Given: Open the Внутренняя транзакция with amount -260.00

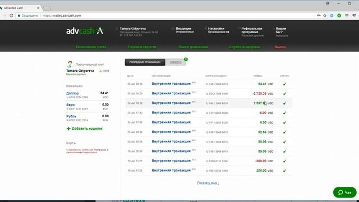Looking at the screenshot, I should pos(171,161).
